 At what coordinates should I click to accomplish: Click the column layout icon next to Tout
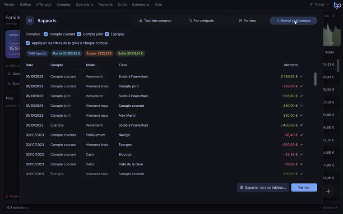tap(334, 16)
